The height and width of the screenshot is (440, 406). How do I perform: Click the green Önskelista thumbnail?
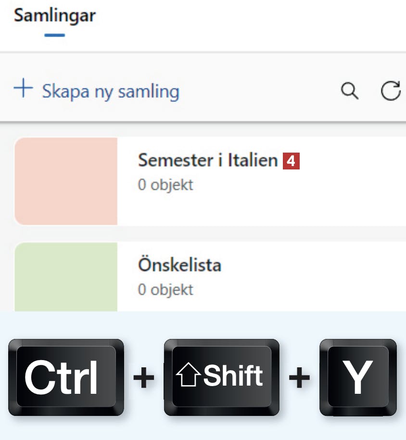pyautogui.click(x=66, y=277)
